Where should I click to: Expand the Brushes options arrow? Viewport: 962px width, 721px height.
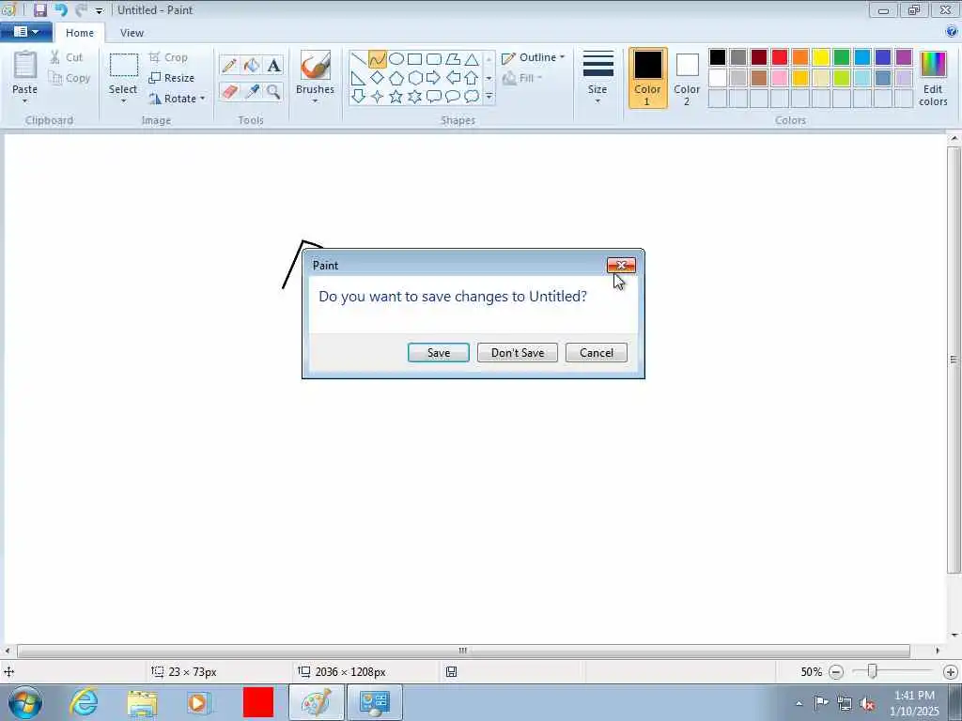[316, 101]
